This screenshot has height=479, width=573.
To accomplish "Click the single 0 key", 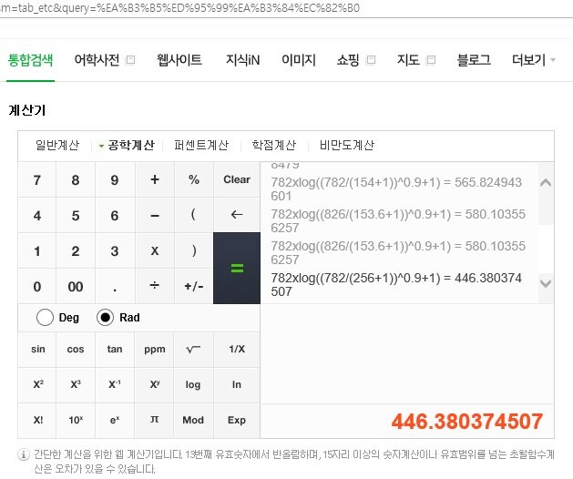I will click(37, 286).
